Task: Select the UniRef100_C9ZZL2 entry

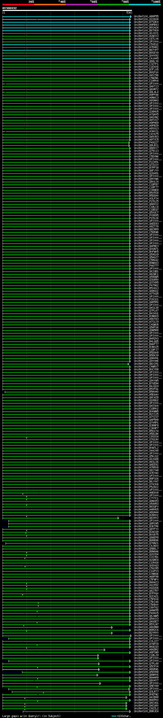Action: 146,709
